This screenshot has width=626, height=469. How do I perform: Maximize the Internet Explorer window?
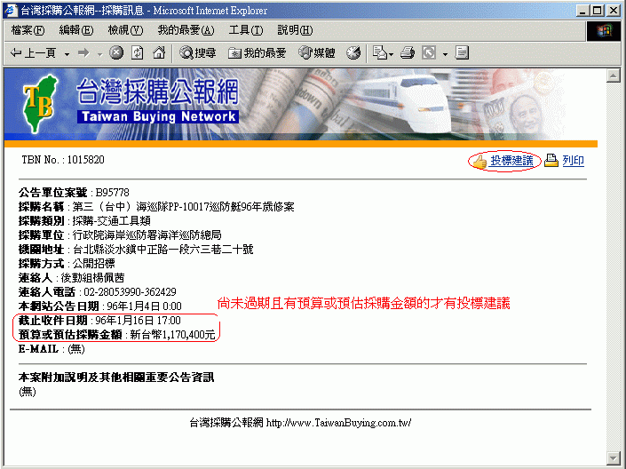point(598,11)
